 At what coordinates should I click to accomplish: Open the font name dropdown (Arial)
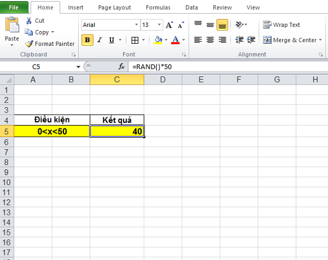pos(136,25)
